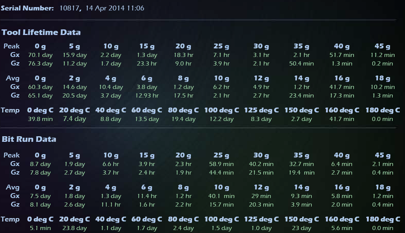This screenshot has height=233, width=405.
Task: Select the "65.1 day" cell
Action: 40,96
